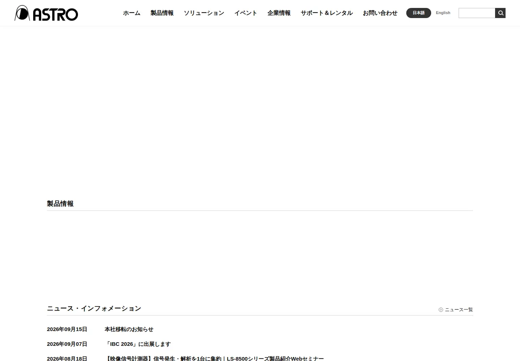Click the date 2026年09月07日

tap(67, 344)
